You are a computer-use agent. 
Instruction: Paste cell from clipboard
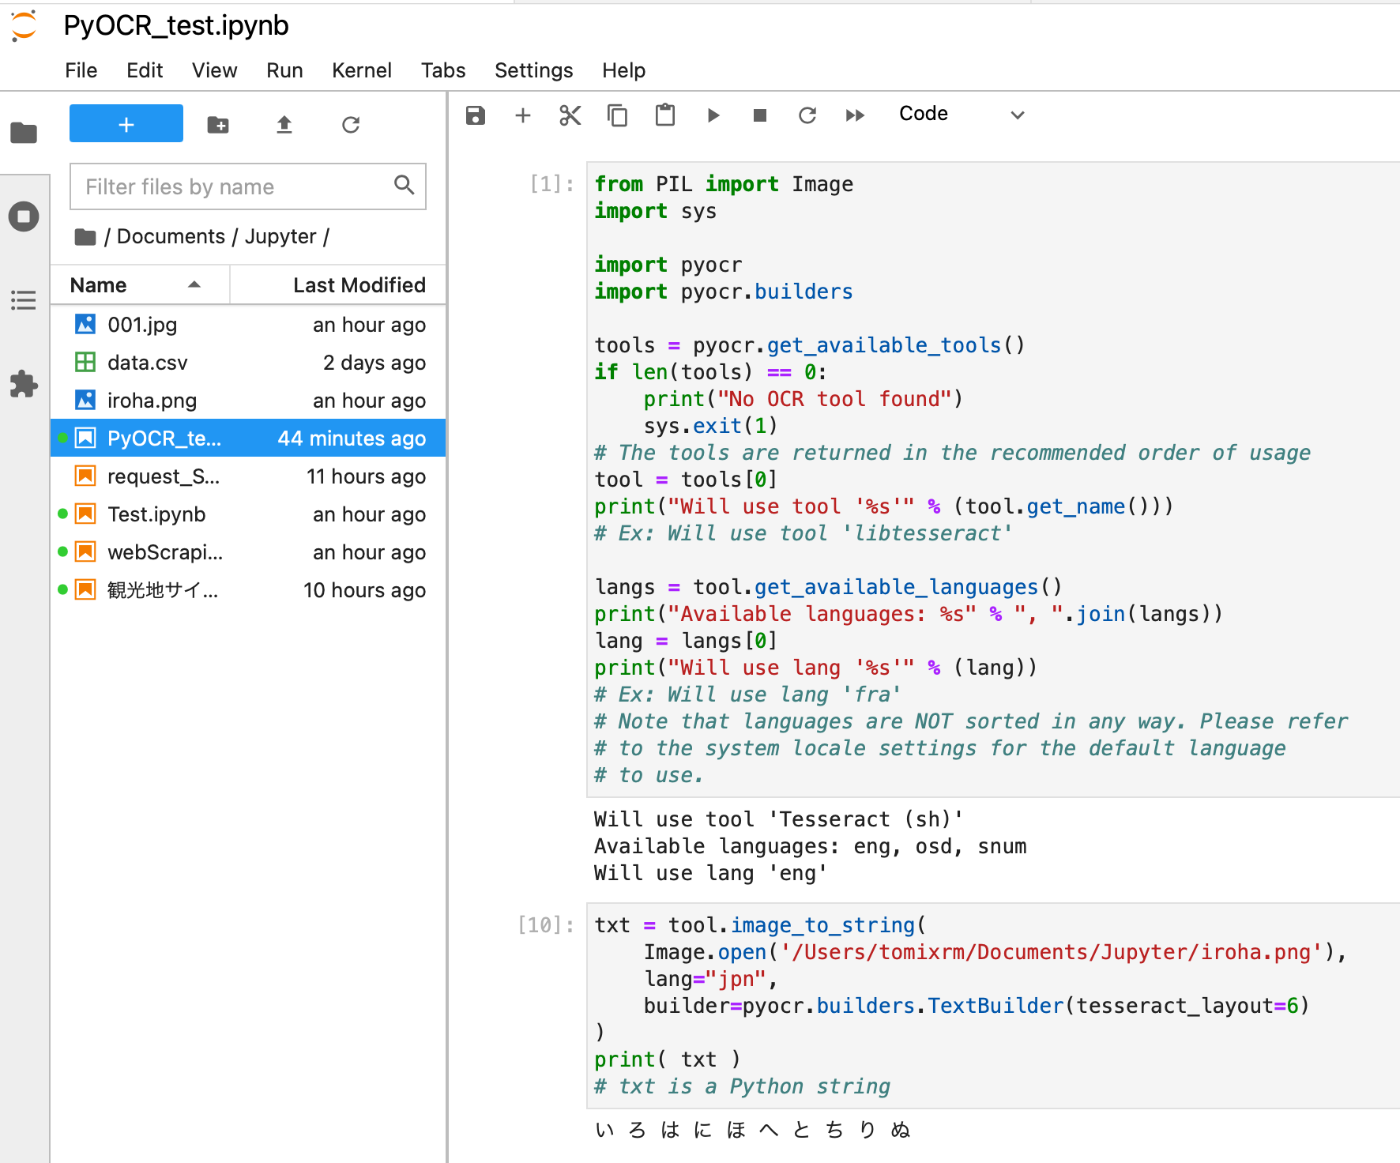[664, 115]
